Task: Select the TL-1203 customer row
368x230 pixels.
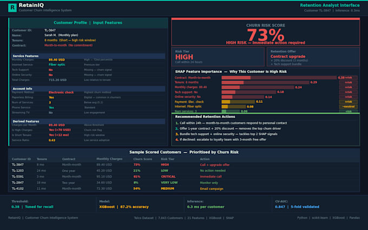Action: pos(184,170)
